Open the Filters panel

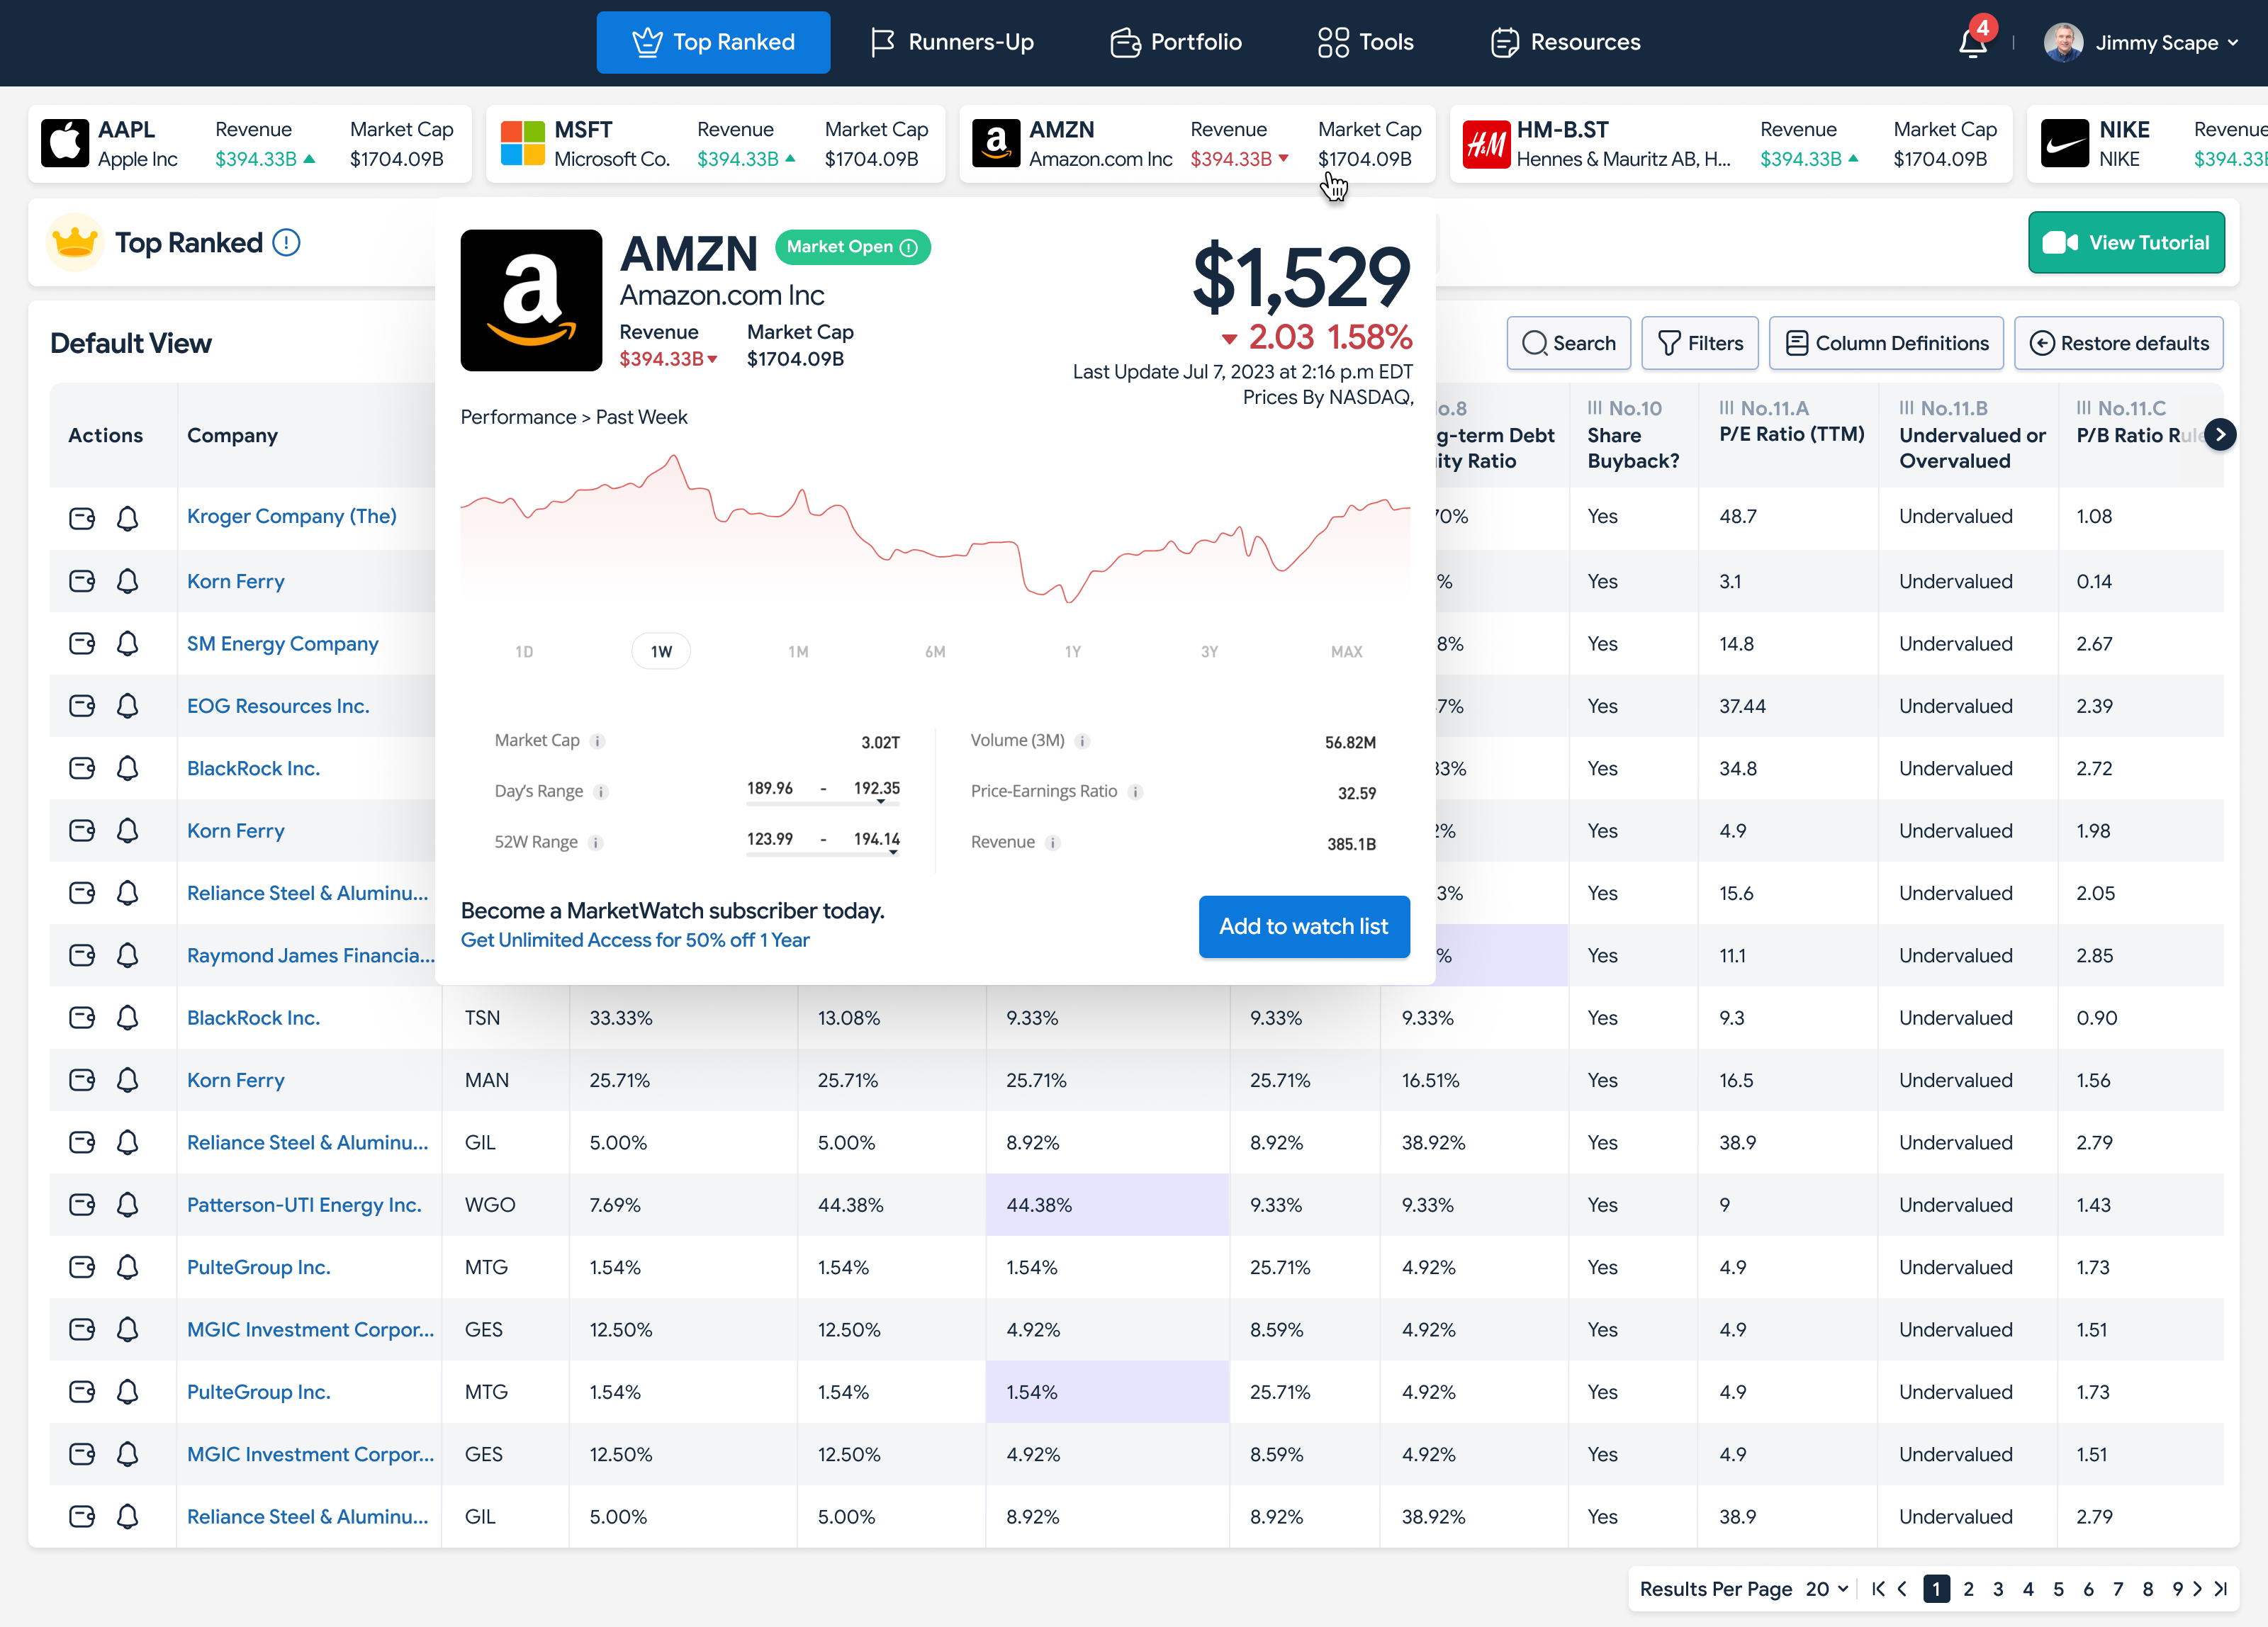point(1700,343)
